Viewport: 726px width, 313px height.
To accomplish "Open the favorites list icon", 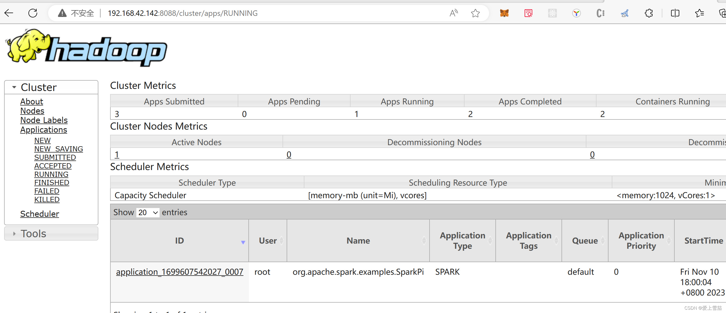I will (x=699, y=13).
